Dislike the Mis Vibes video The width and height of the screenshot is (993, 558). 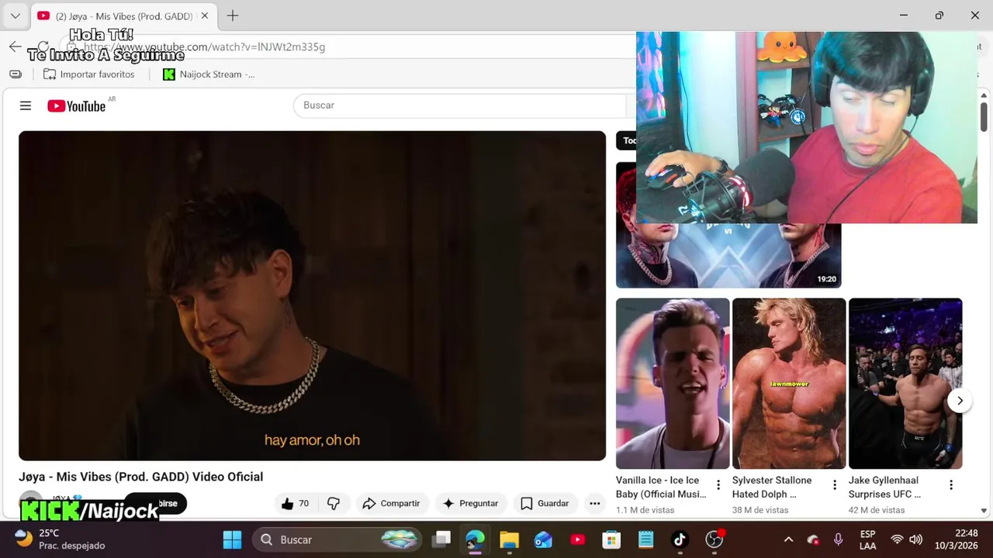click(x=334, y=504)
